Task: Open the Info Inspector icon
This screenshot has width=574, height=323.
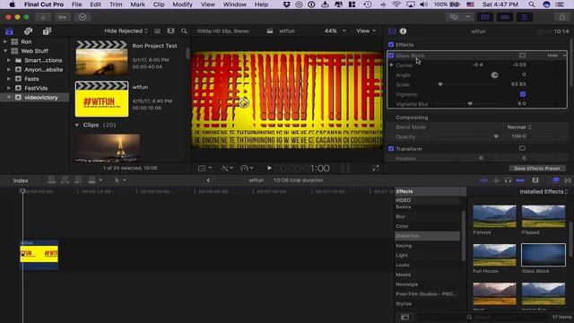Action: coord(403,31)
